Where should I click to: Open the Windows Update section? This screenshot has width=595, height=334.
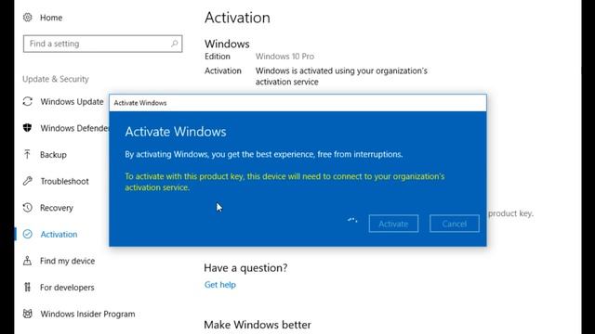[x=72, y=101]
